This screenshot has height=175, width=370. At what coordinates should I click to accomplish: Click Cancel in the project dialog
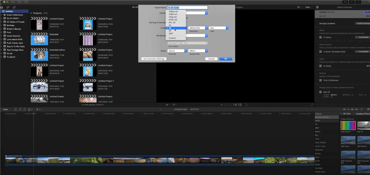211,59
